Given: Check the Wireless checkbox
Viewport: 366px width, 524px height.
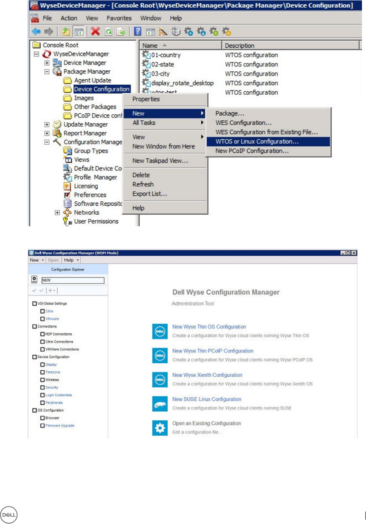Looking at the screenshot, I should click(42, 380).
